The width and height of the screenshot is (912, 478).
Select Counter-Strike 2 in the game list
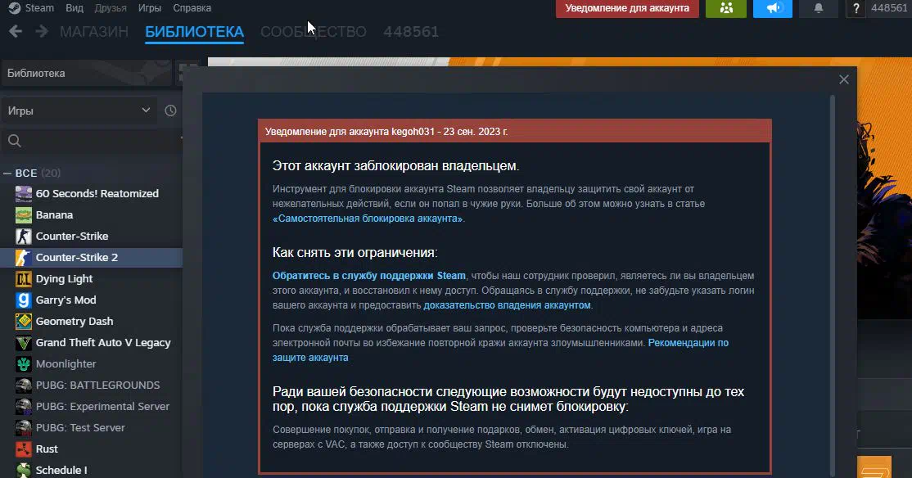coord(92,258)
